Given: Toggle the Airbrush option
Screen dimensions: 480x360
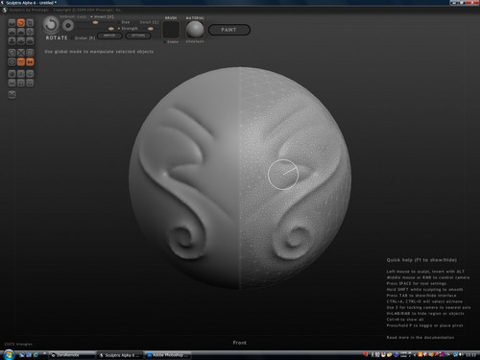Looking at the screenshot, I should coord(68,16).
